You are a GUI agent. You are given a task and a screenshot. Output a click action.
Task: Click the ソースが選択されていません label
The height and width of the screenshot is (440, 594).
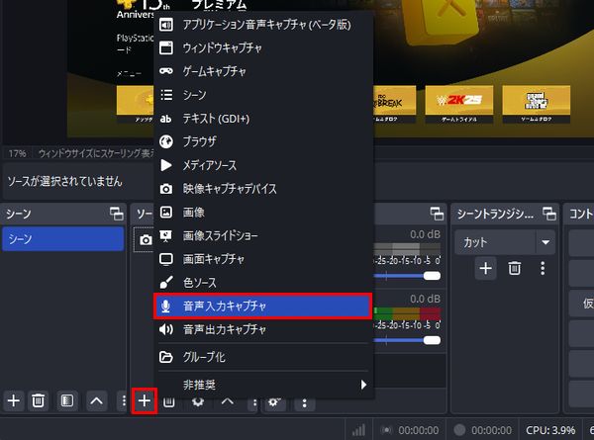[64, 181]
